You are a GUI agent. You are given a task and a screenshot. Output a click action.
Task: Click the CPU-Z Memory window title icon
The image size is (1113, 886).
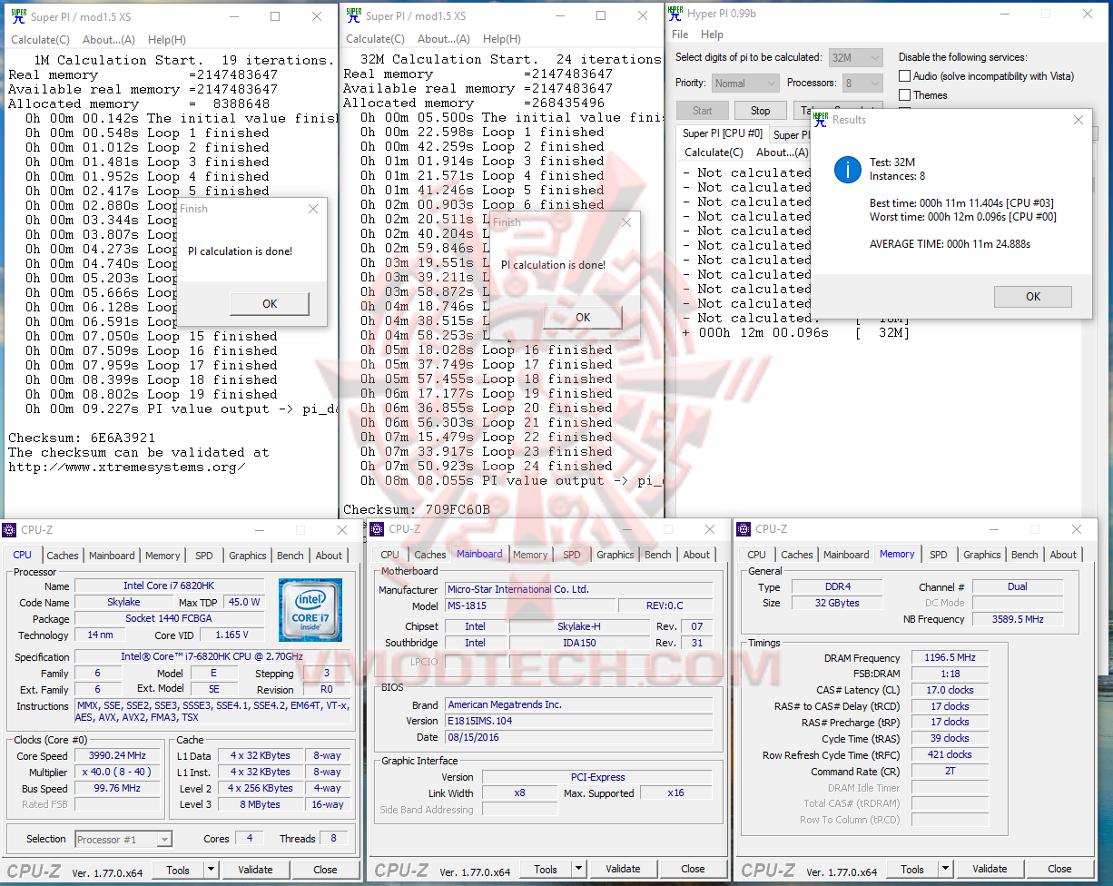click(x=744, y=528)
